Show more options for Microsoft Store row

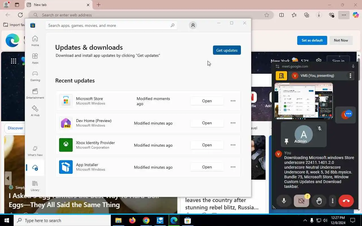[233, 101]
